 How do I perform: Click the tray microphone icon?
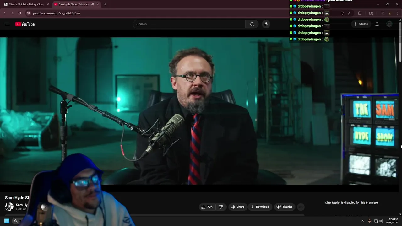tap(369, 221)
